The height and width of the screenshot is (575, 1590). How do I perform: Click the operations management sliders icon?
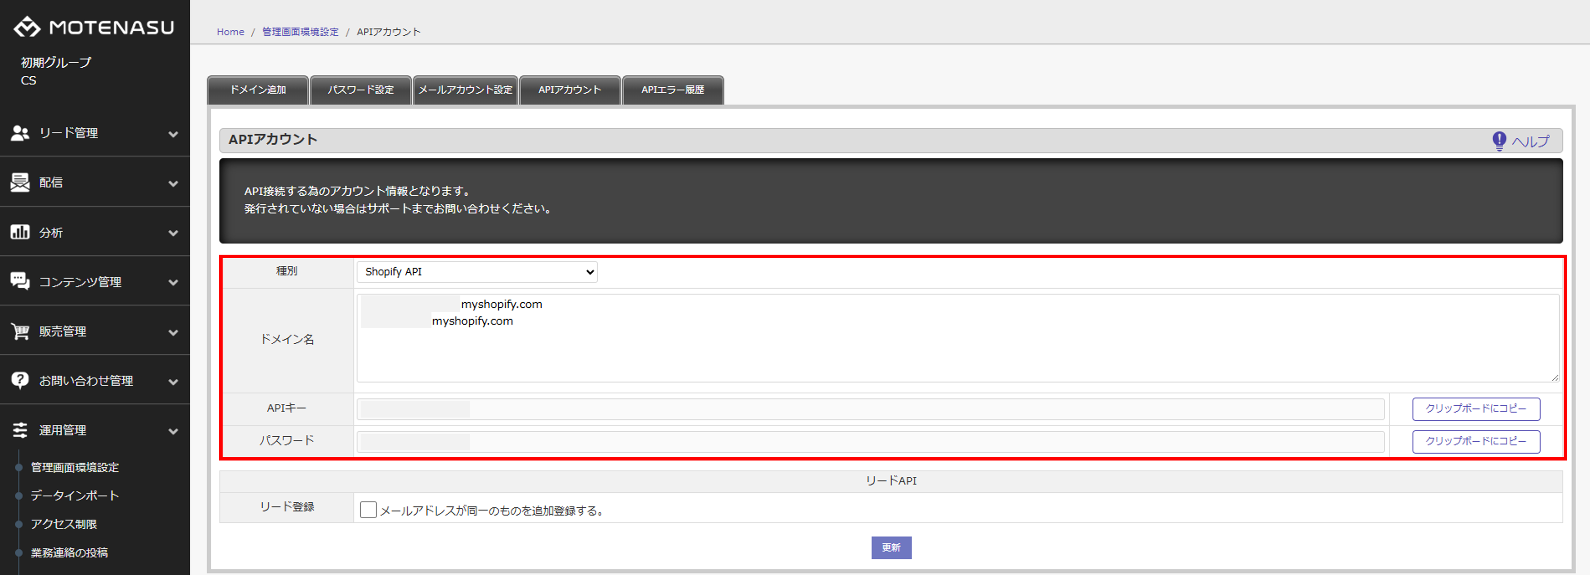point(20,430)
